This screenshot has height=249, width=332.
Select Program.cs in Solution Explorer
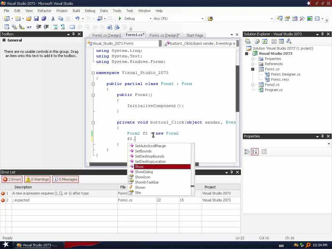pos(274,90)
